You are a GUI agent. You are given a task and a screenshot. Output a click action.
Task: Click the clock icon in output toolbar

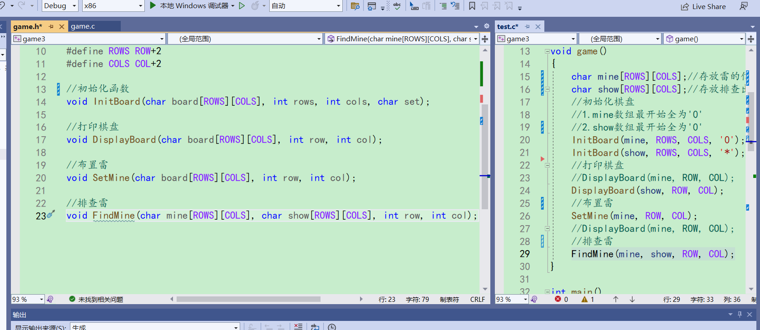point(332,327)
